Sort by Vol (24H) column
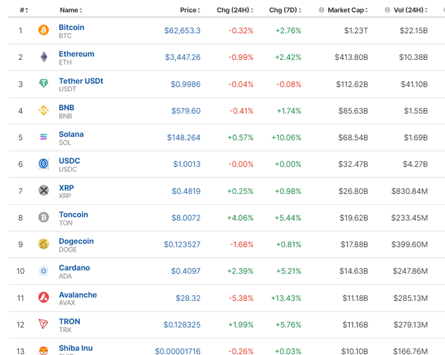The height and width of the screenshot is (355, 445). coord(411,10)
